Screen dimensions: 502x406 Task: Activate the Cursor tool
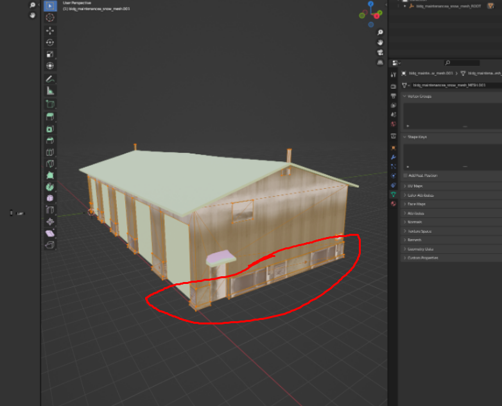tap(50, 18)
